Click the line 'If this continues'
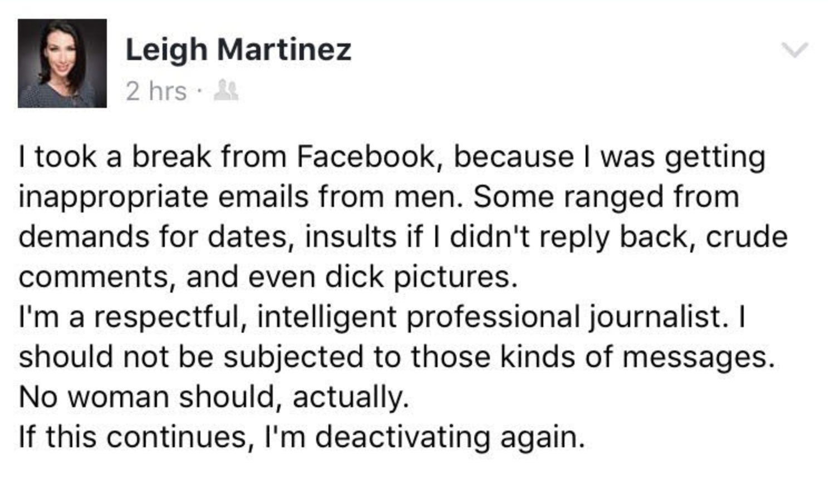The width and height of the screenshot is (835, 494). click(302, 437)
